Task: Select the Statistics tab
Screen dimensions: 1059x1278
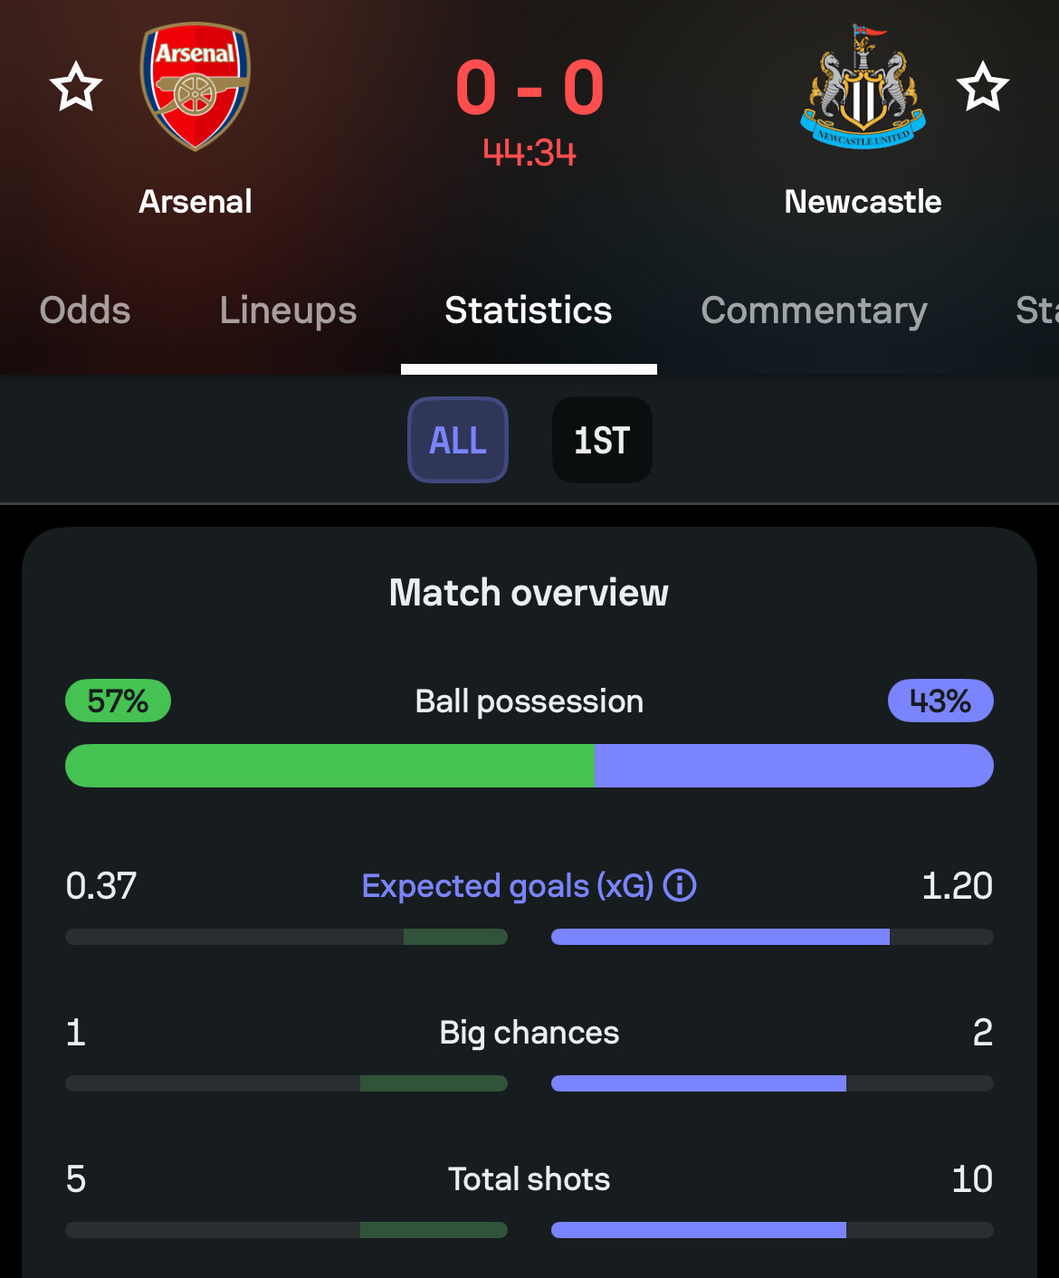Action: pyautogui.click(x=529, y=310)
